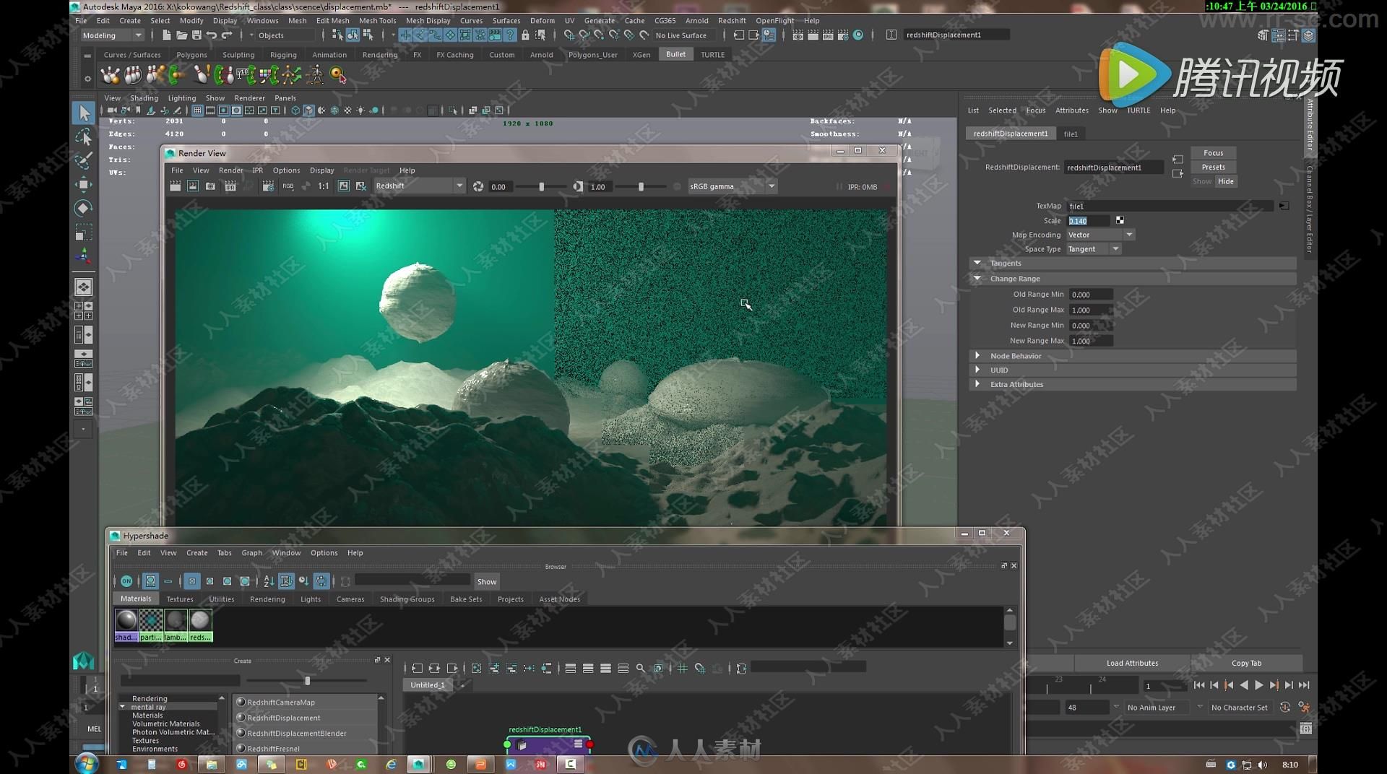Screen dimensions: 1387x774
Task: Click Hypershade input connections graph icon
Action: click(417, 669)
